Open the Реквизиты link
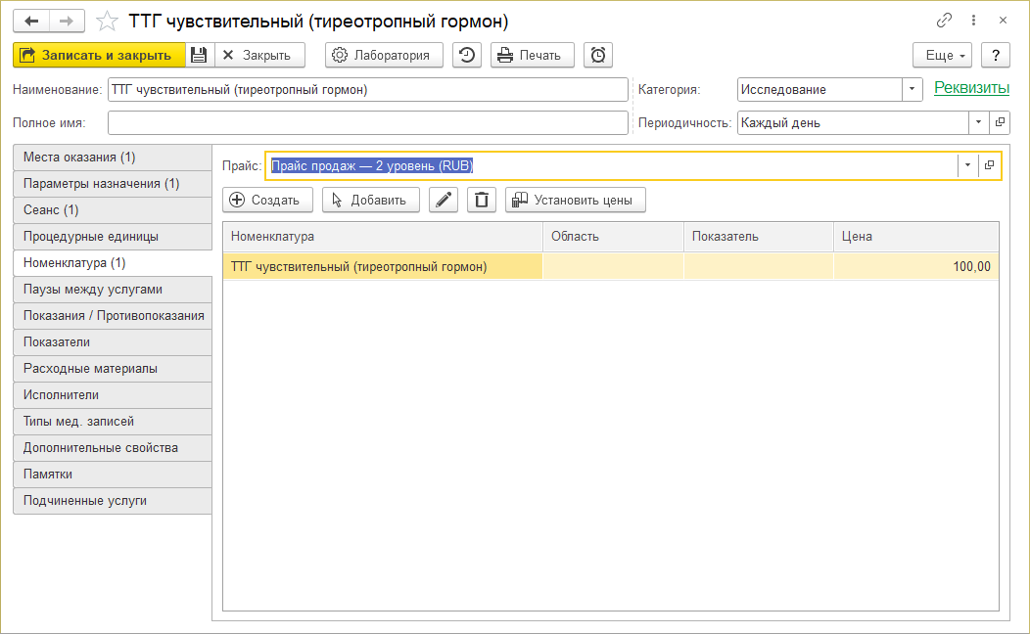The image size is (1030, 634). pyautogui.click(x=971, y=88)
